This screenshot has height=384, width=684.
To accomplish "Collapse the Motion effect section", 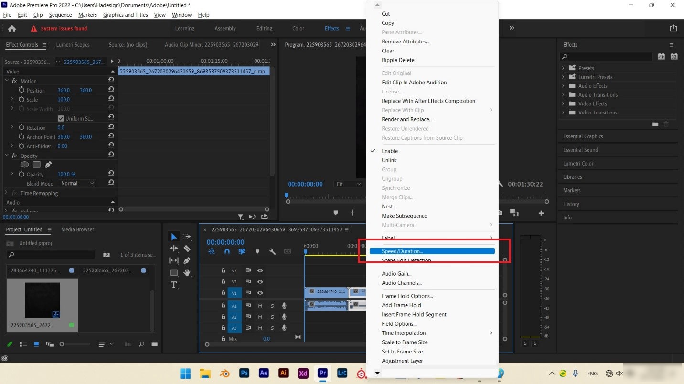I will coord(6,81).
